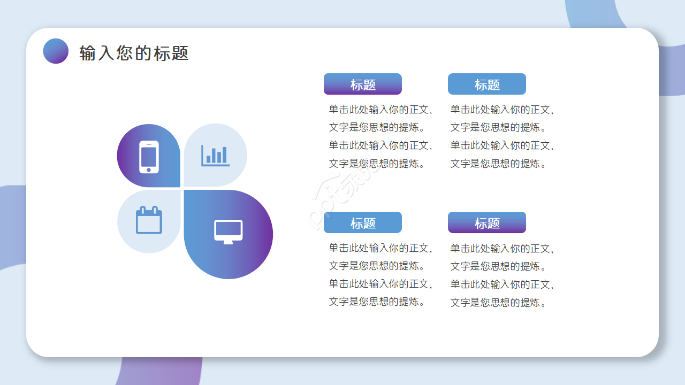The width and height of the screenshot is (685, 385).
Task: Select the bar chart icon
Action: (215, 155)
